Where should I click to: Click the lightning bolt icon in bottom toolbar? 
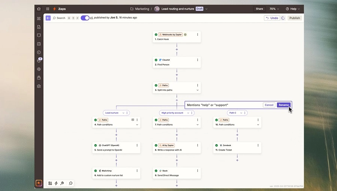pos(56,183)
